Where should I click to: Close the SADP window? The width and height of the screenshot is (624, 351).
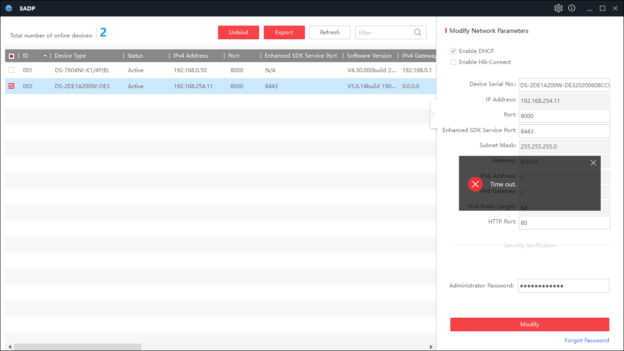(x=615, y=8)
